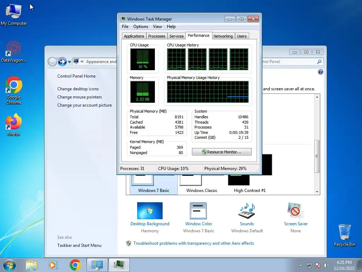Click the Task Manager title bar icon
The width and height of the screenshot is (362, 272).
[123, 19]
